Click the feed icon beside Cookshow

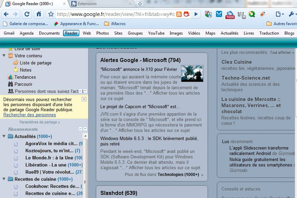(x=16, y=187)
